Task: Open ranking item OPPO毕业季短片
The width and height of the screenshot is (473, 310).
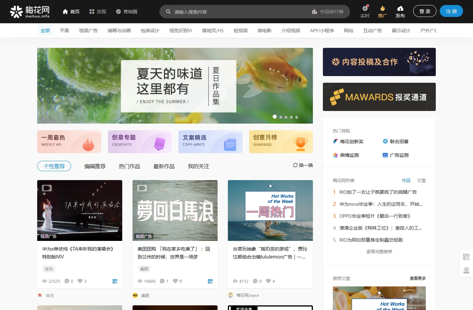Action: pos(375,216)
